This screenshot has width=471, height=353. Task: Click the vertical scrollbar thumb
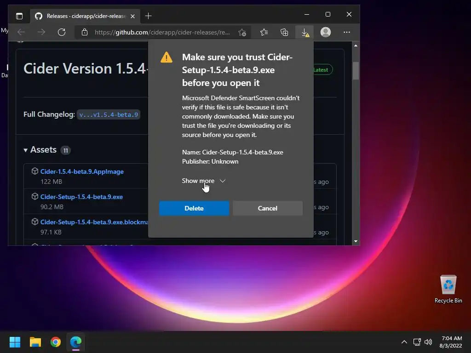[x=356, y=71]
